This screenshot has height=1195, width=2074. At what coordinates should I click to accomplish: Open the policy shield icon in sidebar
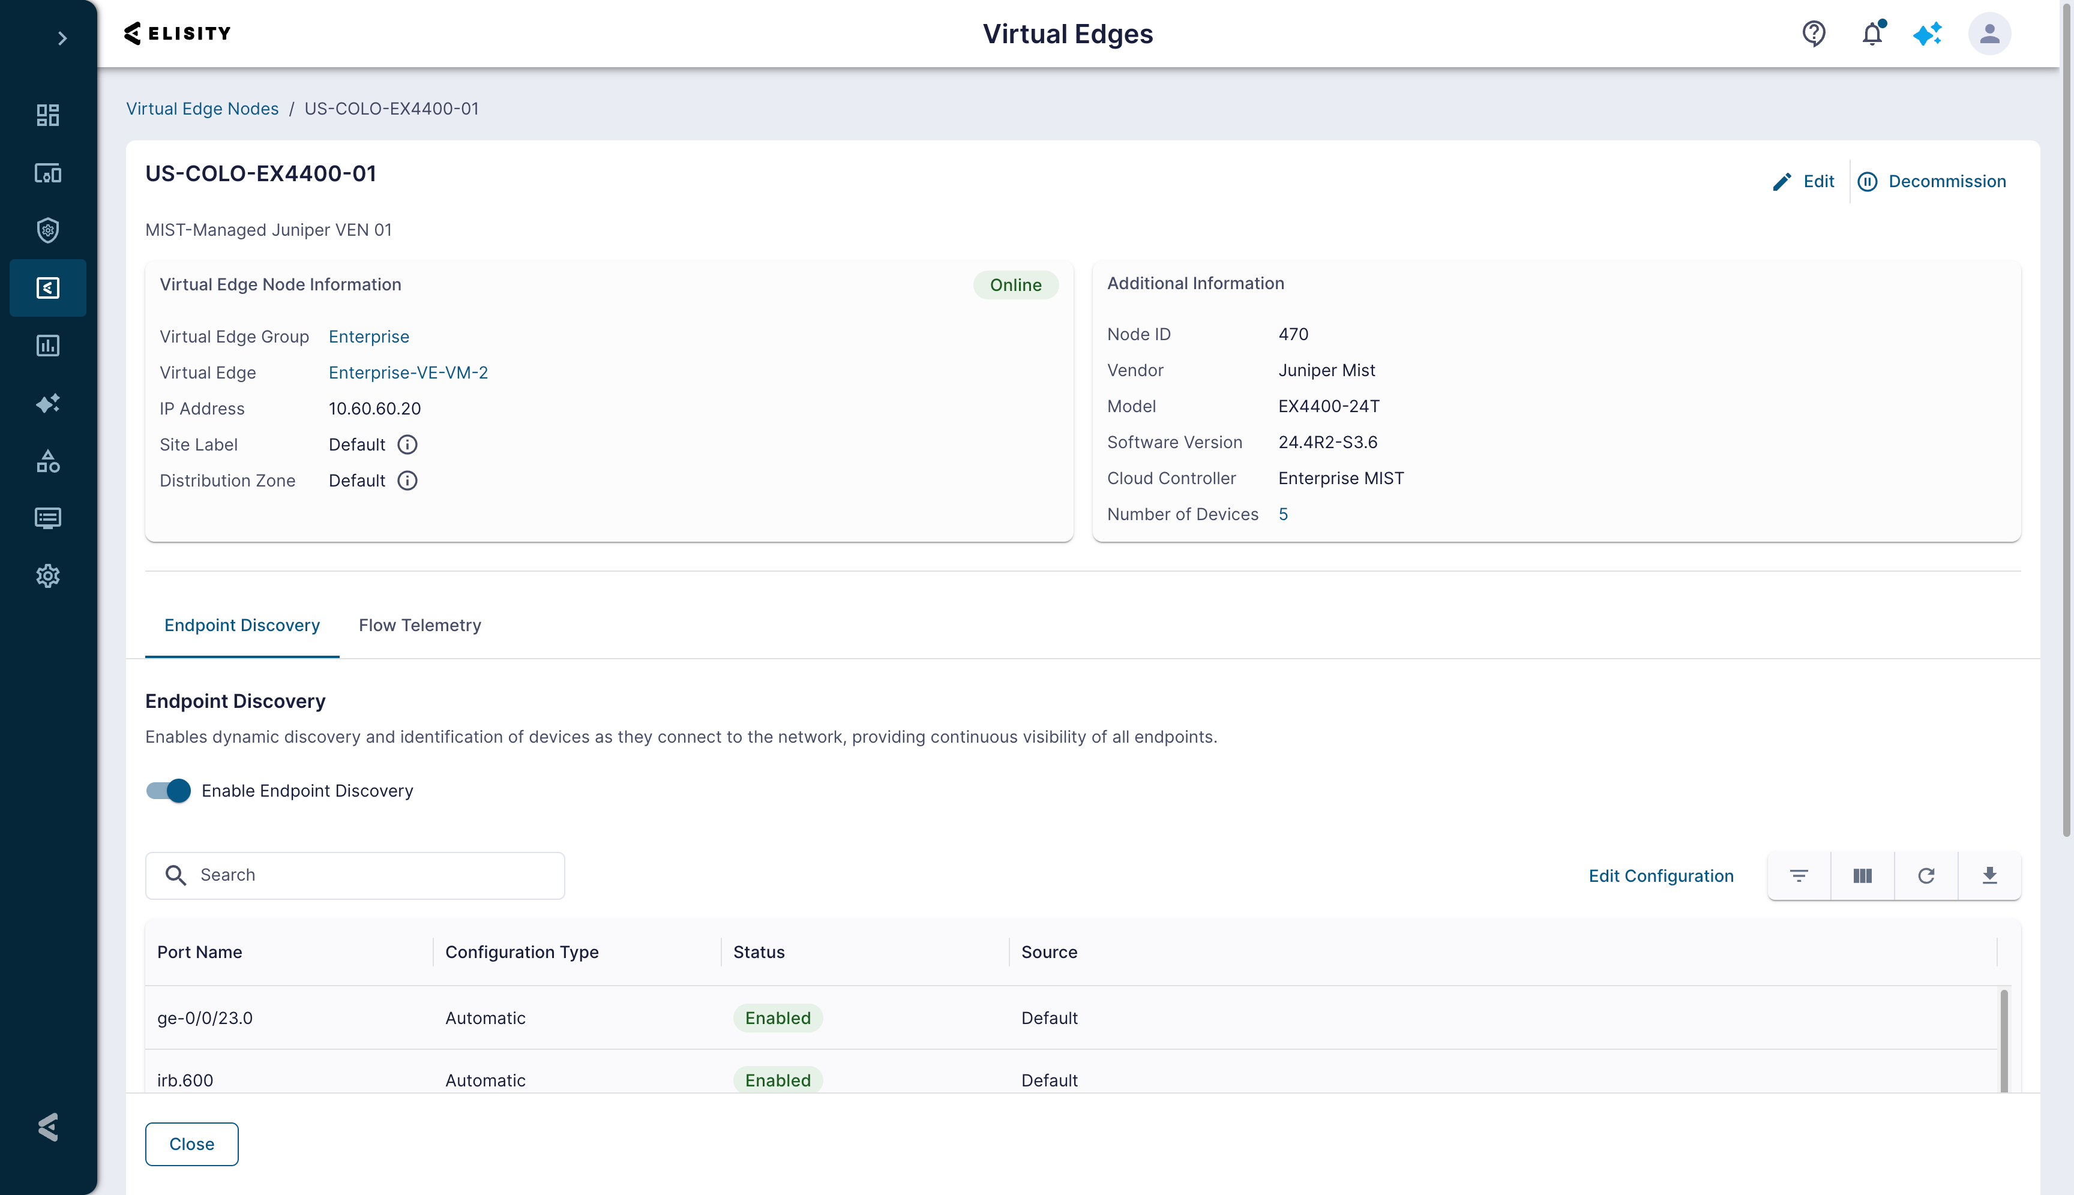[x=47, y=230]
